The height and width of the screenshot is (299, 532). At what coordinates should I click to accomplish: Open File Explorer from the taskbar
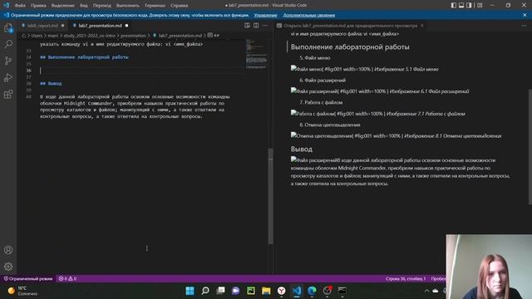[x=266, y=291]
